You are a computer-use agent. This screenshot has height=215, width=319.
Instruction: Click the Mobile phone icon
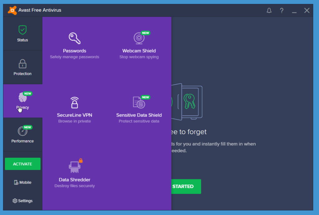16,183
